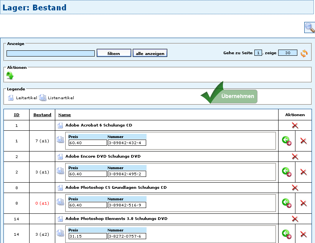This screenshot has width=315, height=243.
Task: Delete Adobe Acrobat 6 Schulungs CD Leitartikel
Action: point(295,125)
